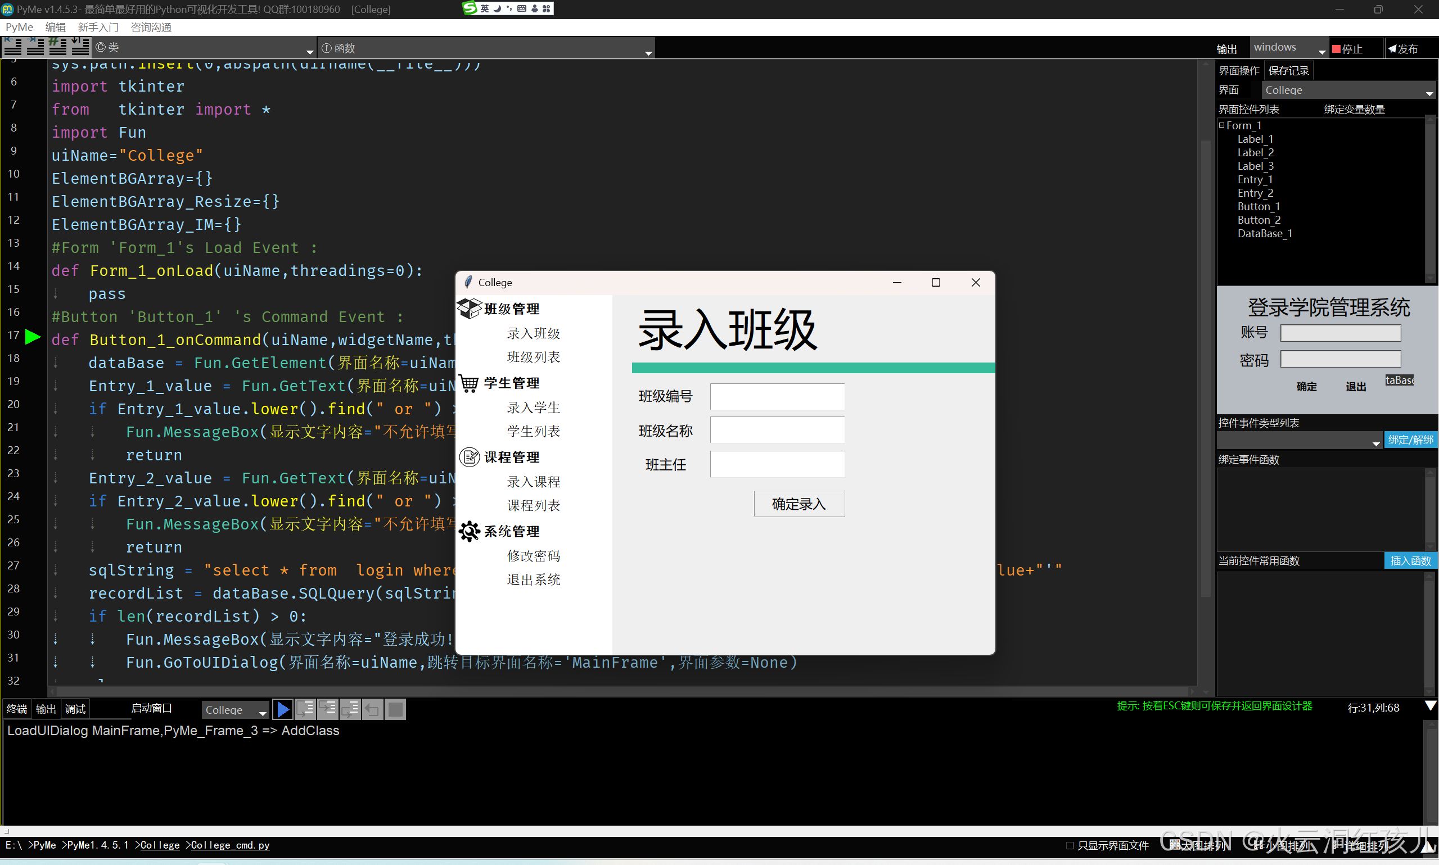
Task: Click the outdent code toolbar icon
Action: click(x=13, y=47)
